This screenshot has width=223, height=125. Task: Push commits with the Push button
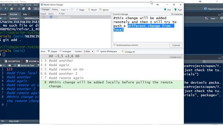point(178,10)
